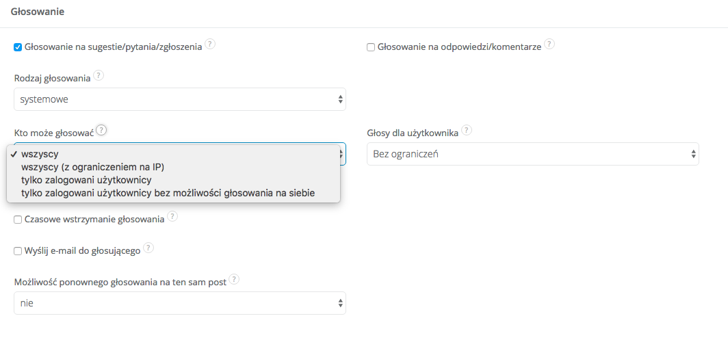The image size is (728, 340).
Task: Click the Głosy dla użytkownika help icon
Action: 467,130
